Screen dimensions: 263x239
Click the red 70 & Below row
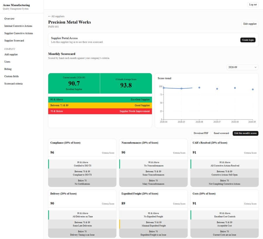[x=100, y=111]
